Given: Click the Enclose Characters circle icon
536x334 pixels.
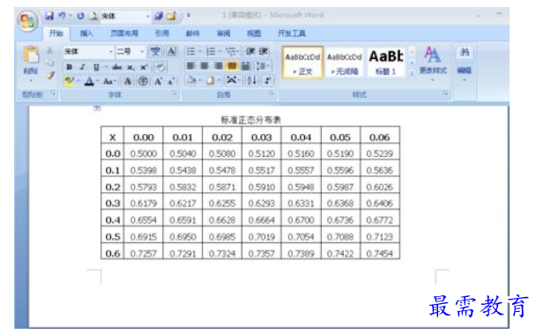Looking at the screenshot, I should [x=143, y=81].
